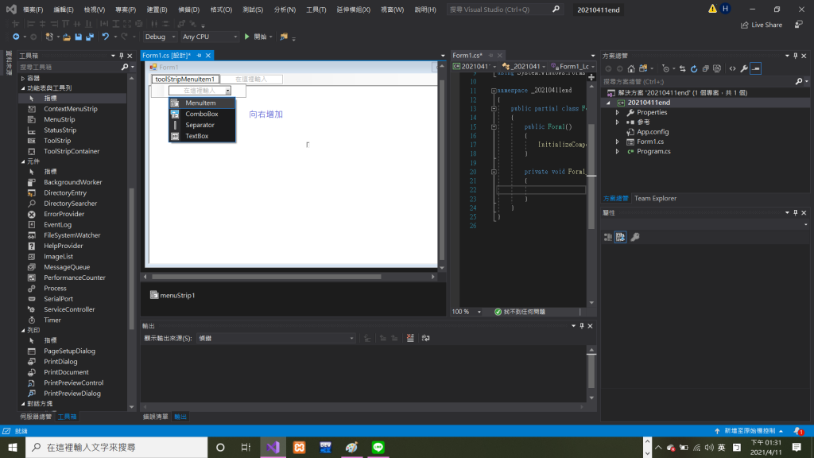Pin toggle the Toolbox panel
This screenshot has height=458, width=814.
pos(122,56)
